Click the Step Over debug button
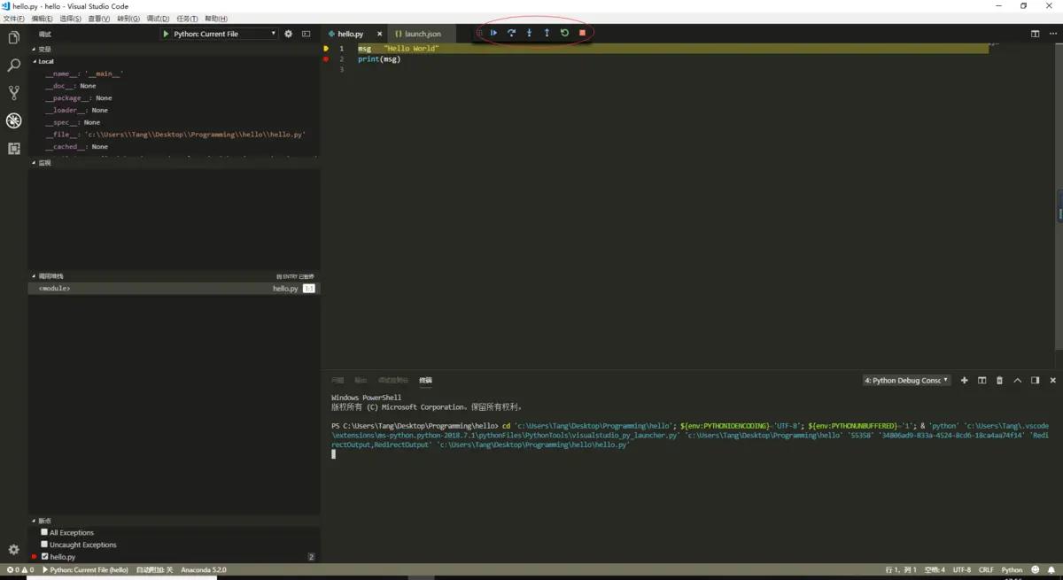 pyautogui.click(x=511, y=33)
